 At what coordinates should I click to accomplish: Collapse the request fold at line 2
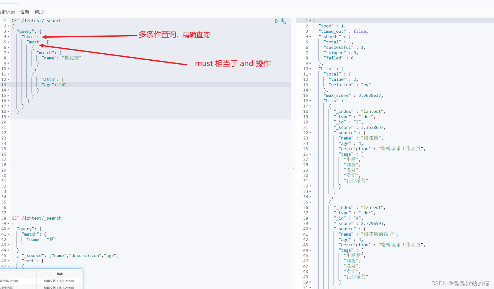click(x=8, y=26)
